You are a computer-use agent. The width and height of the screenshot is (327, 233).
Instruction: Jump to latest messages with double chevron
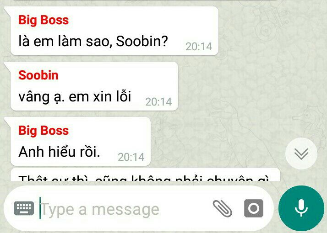coord(301,154)
